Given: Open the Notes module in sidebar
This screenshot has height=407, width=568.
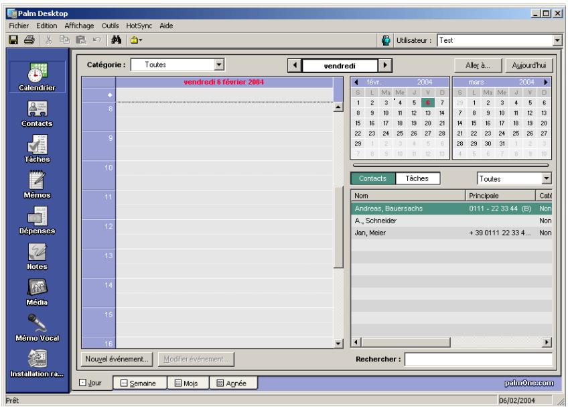Looking at the screenshot, I should tap(38, 256).
